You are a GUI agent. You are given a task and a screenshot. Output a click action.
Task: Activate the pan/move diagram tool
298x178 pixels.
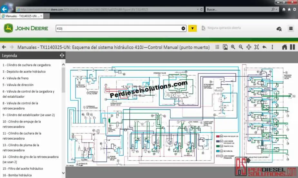click(x=249, y=47)
